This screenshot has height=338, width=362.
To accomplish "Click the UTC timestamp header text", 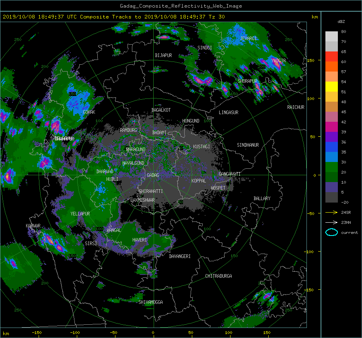I will pos(113,17).
